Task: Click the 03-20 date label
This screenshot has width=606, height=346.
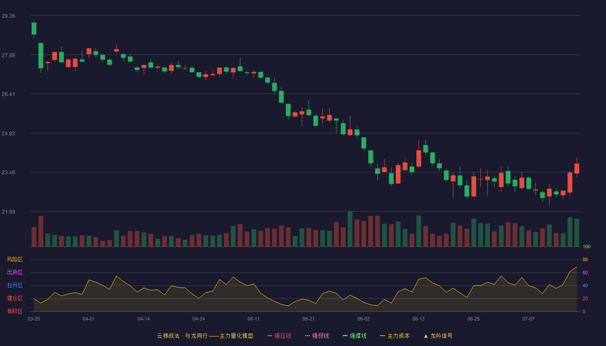Action: click(34, 319)
